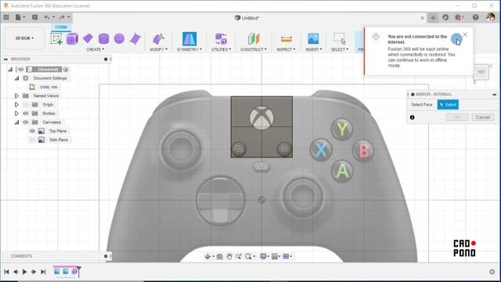
Task: Expand the Origin folder
Action: [x=16, y=104]
